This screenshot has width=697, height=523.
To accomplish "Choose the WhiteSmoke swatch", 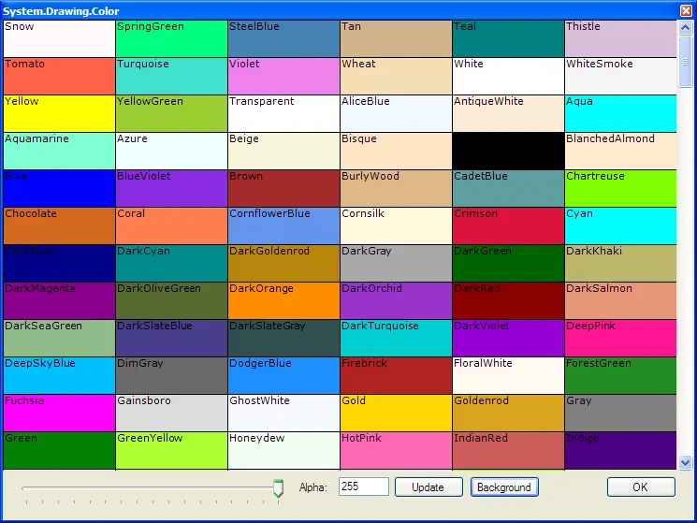I will 620,76.
